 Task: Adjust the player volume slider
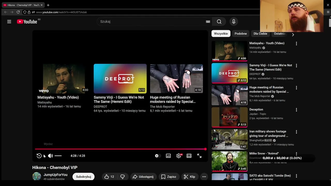58,156
